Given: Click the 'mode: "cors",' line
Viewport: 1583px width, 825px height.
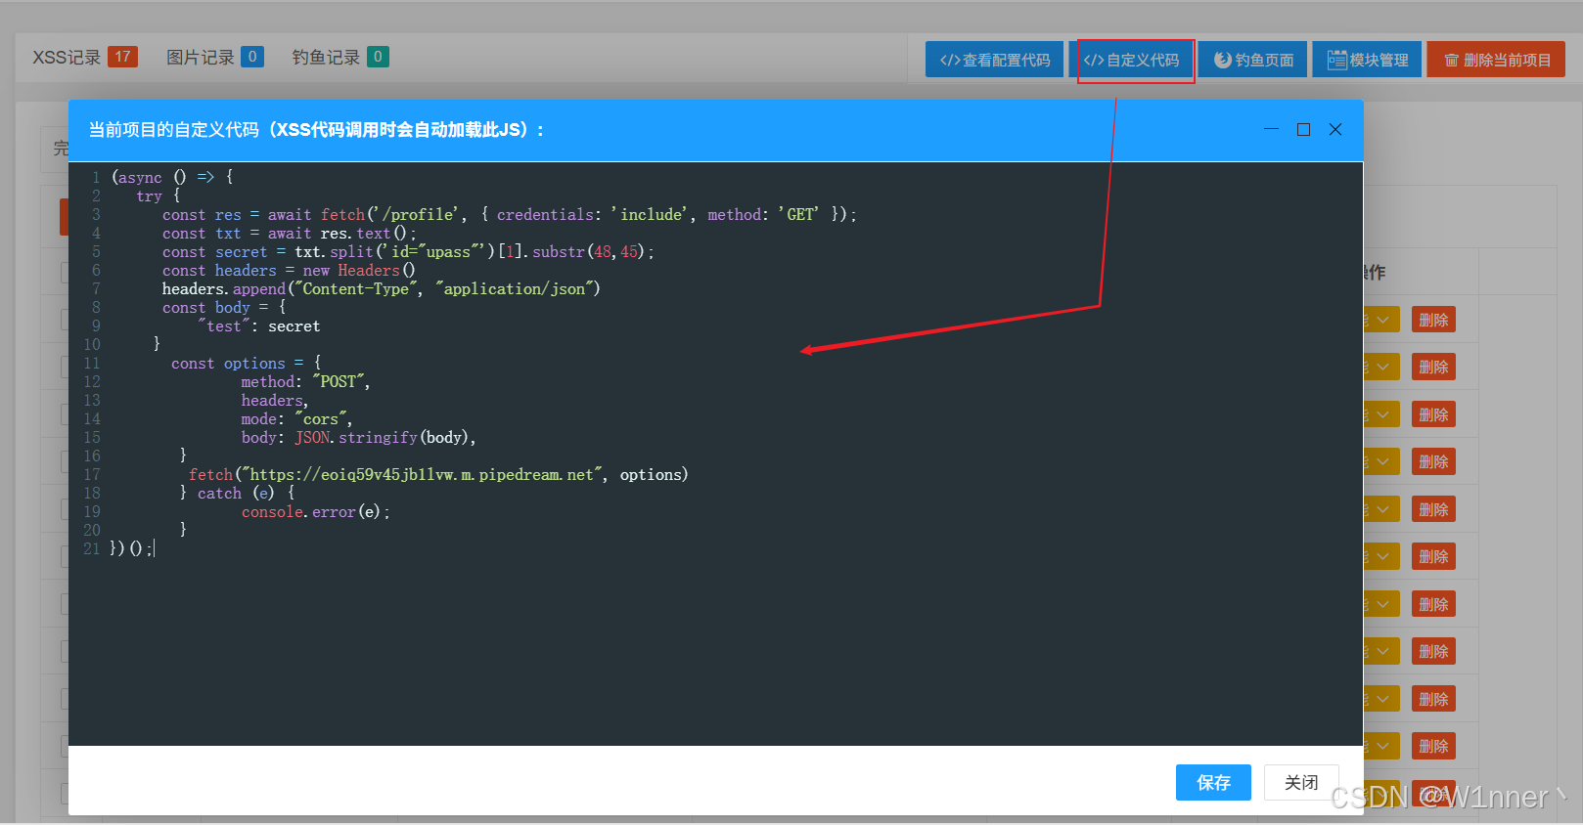Looking at the screenshot, I should 296,418.
